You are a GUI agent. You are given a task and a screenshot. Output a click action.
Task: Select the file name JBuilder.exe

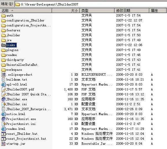coord(16,99)
